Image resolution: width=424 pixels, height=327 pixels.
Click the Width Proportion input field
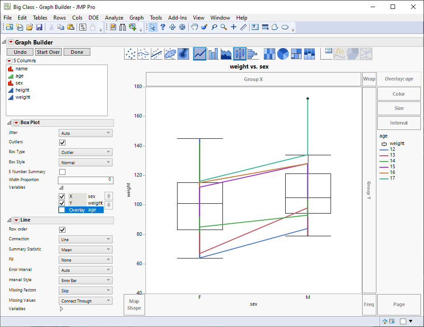(85, 180)
